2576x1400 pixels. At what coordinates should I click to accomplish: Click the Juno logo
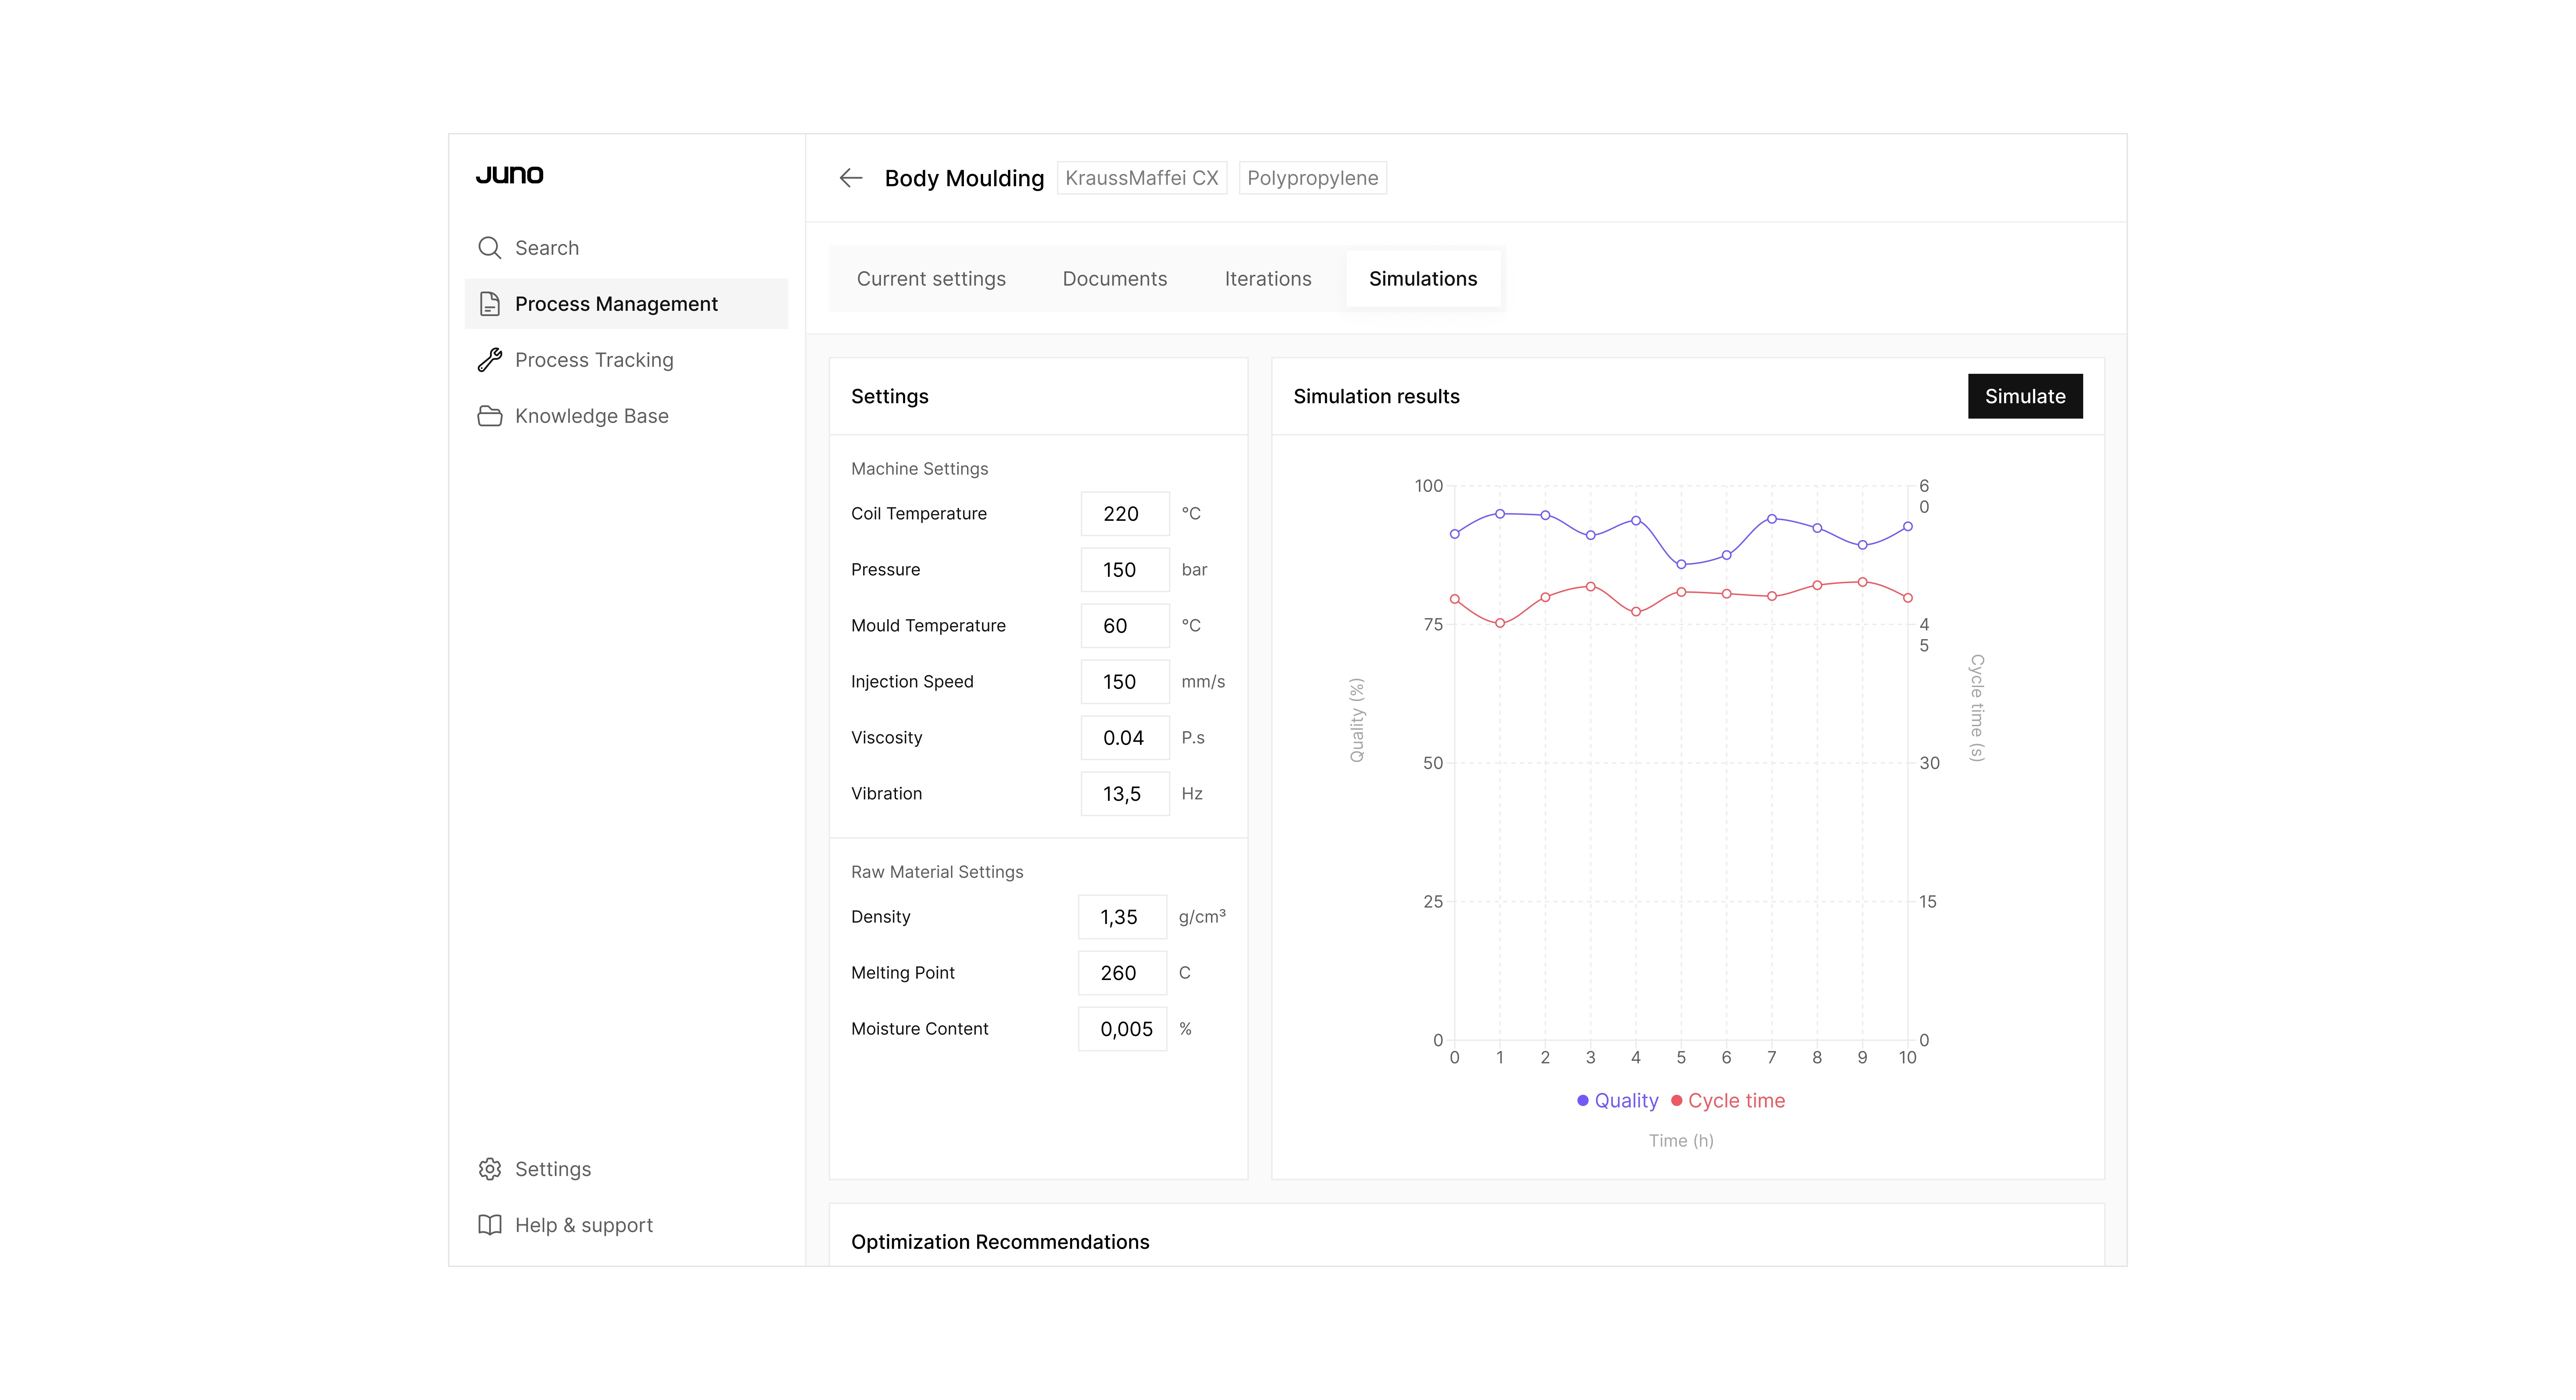509,175
